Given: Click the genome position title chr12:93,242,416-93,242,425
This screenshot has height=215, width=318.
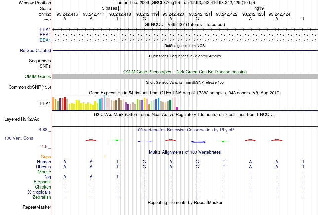Looking at the screenshot, I should (x=212, y=3).
